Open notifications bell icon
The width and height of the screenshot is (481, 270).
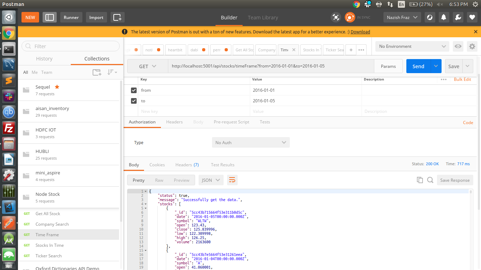click(444, 17)
